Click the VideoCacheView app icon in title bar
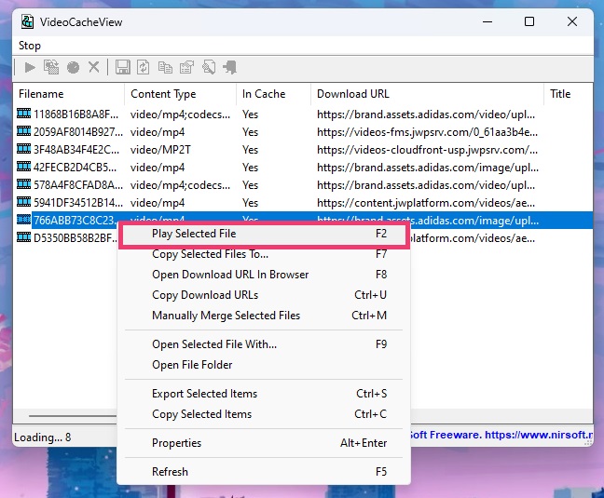The image size is (604, 498). [27, 22]
